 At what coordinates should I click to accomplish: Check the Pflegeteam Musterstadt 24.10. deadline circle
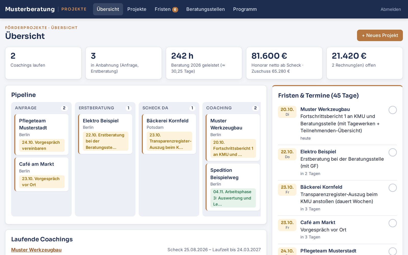click(392, 251)
